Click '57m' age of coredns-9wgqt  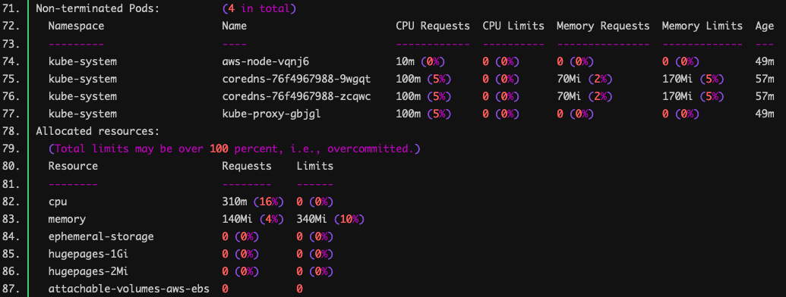coord(765,79)
